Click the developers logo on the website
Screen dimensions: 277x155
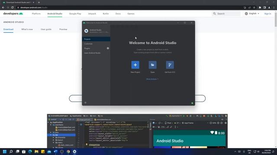point(13,13)
